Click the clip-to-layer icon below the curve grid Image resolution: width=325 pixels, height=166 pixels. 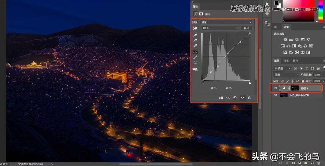click(221, 97)
